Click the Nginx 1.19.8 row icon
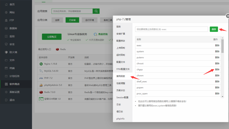Screen dimensions: 229x129 coord(41,64)
